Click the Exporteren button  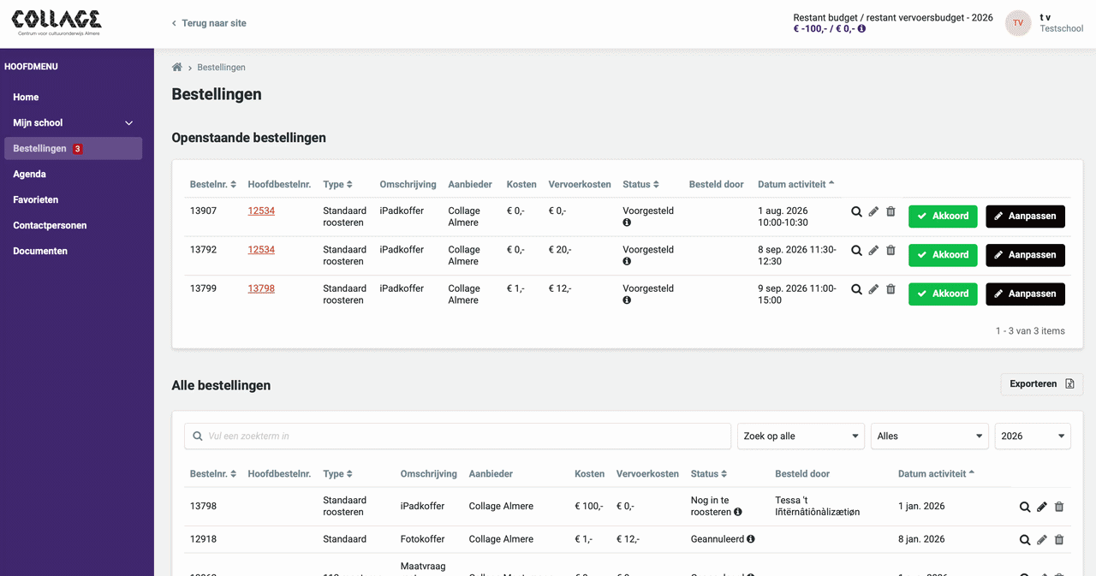tap(1042, 384)
